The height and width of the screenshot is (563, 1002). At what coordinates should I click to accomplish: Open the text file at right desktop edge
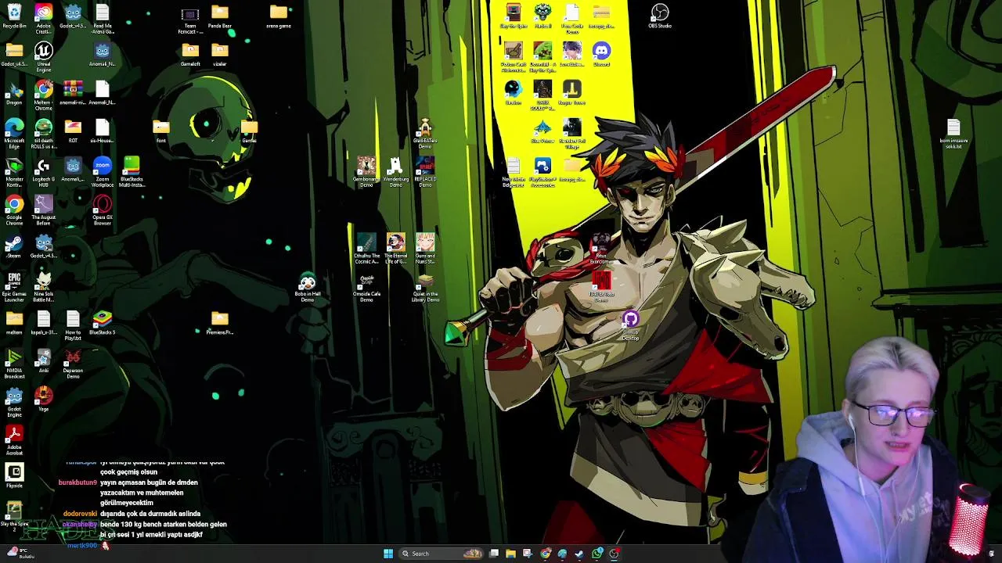pyautogui.click(x=953, y=134)
